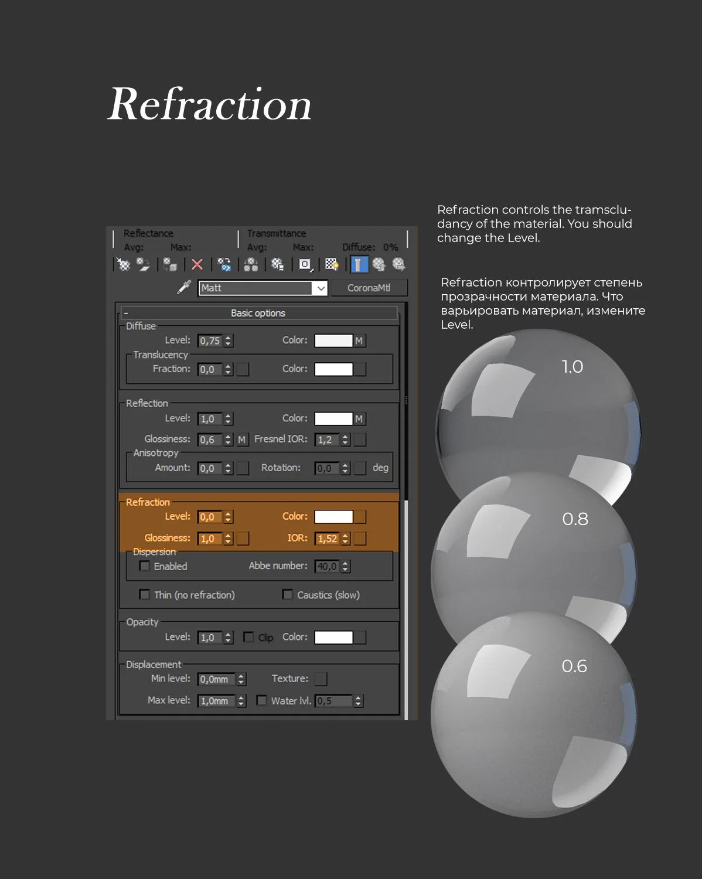This screenshot has width=702, height=879.
Task: Click map slot beside Translucency Fraction
Action: [x=243, y=369]
